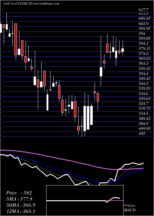Viewport: 154px width, 216px height.
Task: Click the 603.9 price axis label
Action: (x=144, y=24)
